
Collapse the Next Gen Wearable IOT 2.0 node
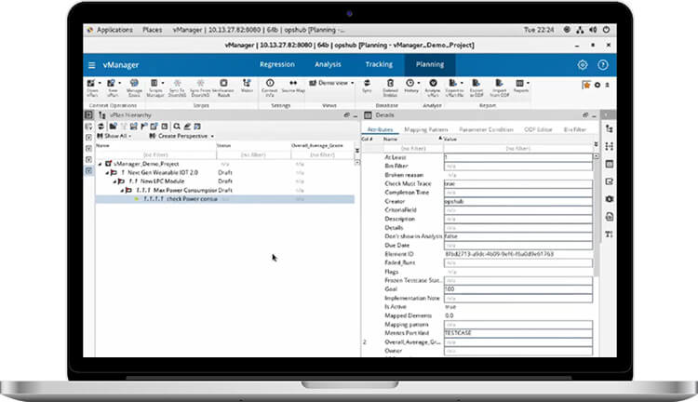pyautogui.click(x=107, y=172)
